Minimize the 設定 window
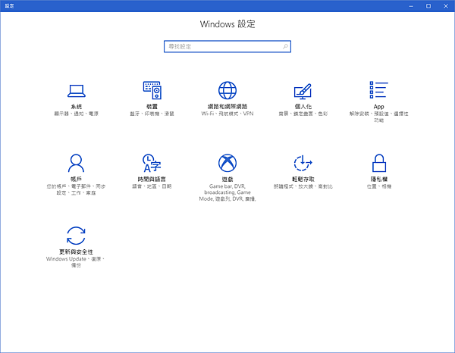455x353 pixels. [x=411, y=6]
